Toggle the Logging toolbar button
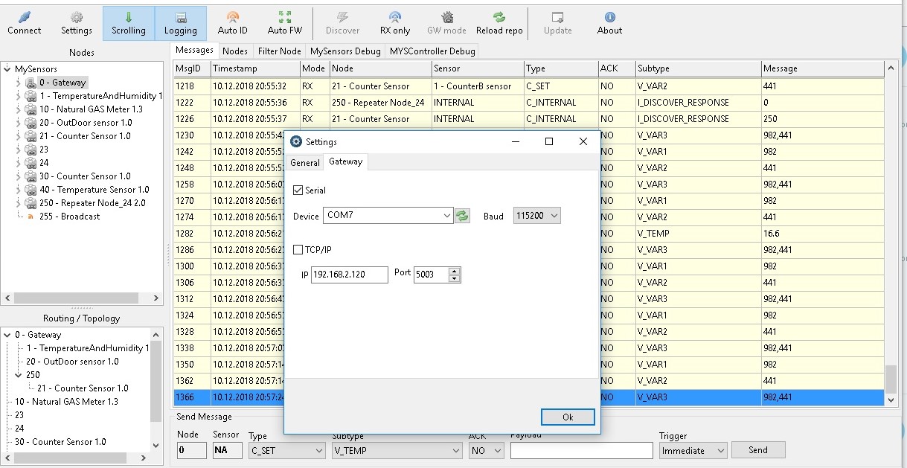907x468 pixels. tap(181, 22)
